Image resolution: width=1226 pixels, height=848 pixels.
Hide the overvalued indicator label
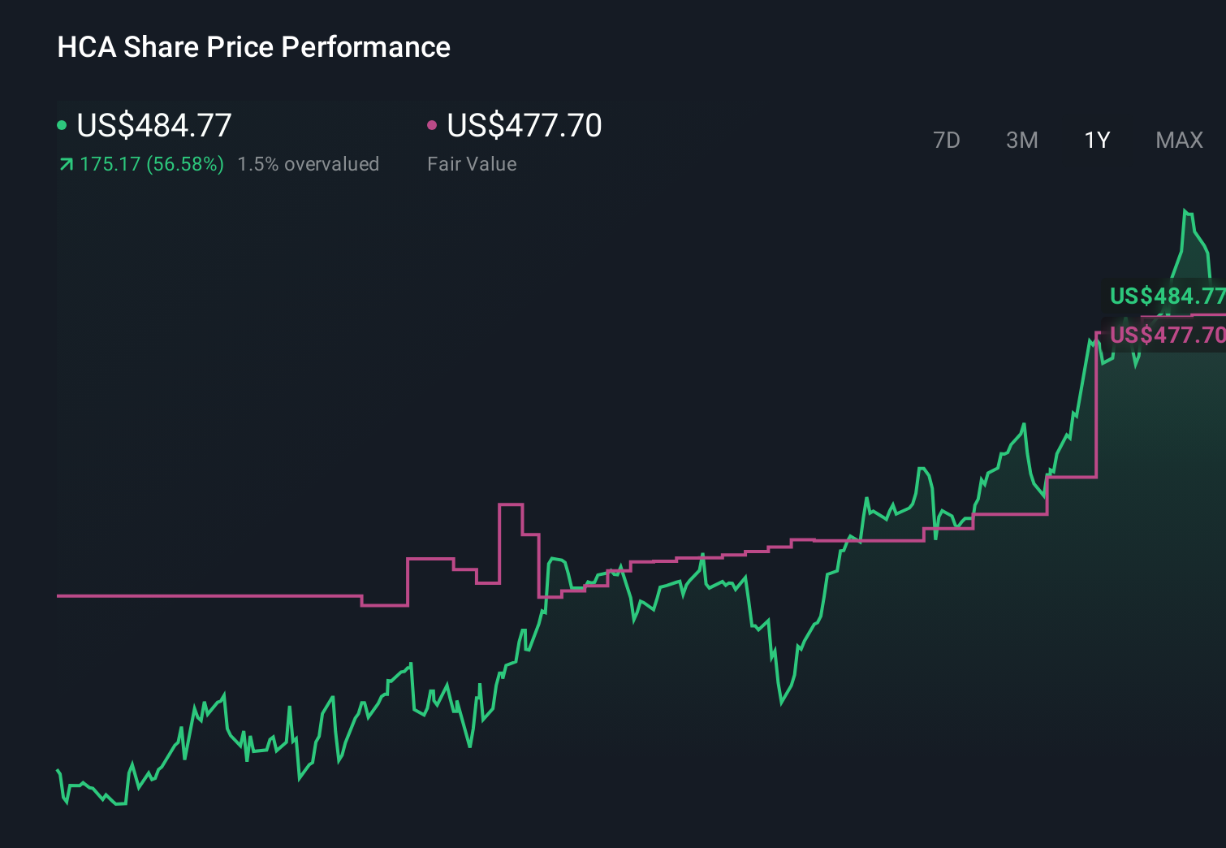(x=309, y=163)
